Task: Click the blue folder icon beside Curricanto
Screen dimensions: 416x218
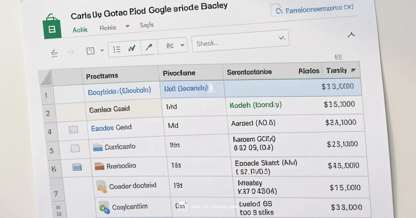Action: (98, 147)
